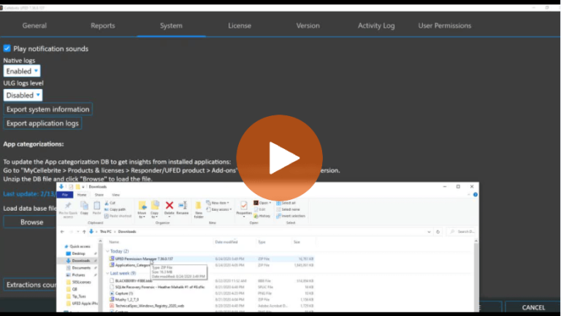Click the Search Downloads field
This screenshot has width=561, height=316.
[x=461, y=231]
